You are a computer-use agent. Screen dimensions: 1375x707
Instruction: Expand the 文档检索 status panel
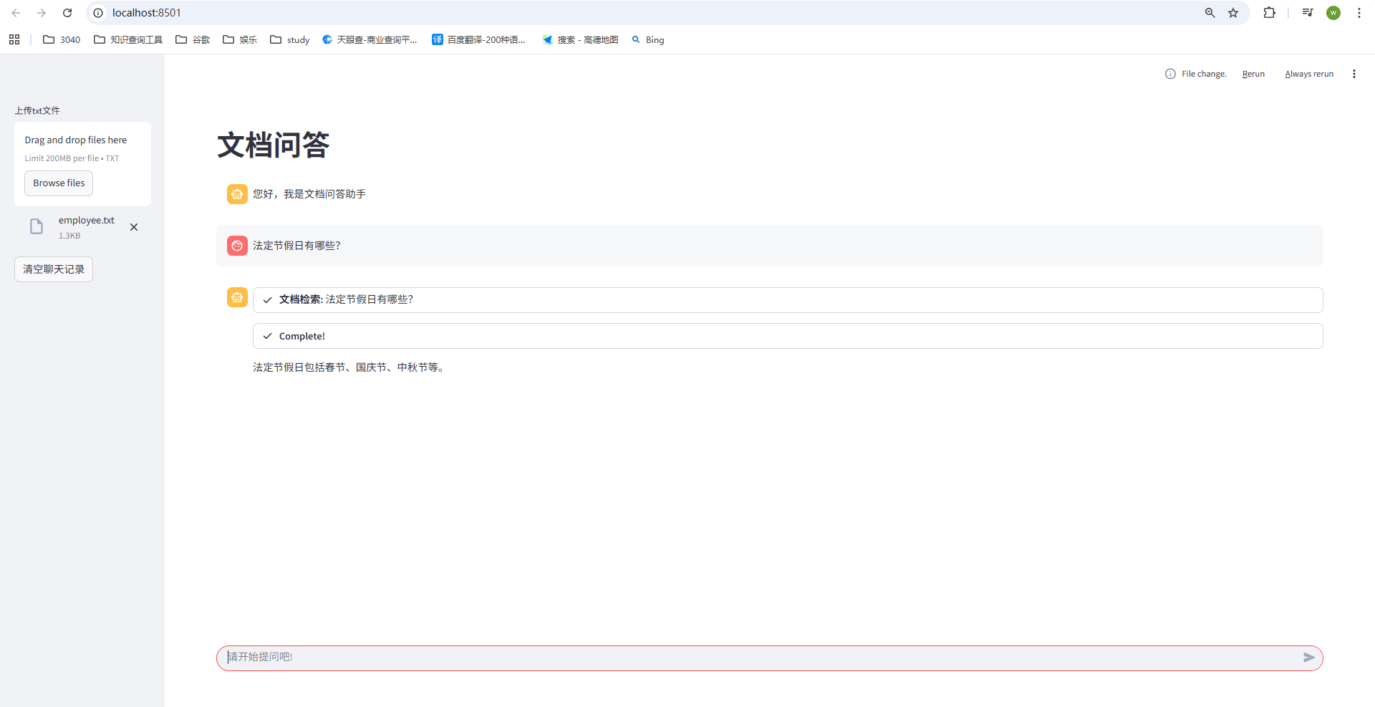[x=788, y=300]
